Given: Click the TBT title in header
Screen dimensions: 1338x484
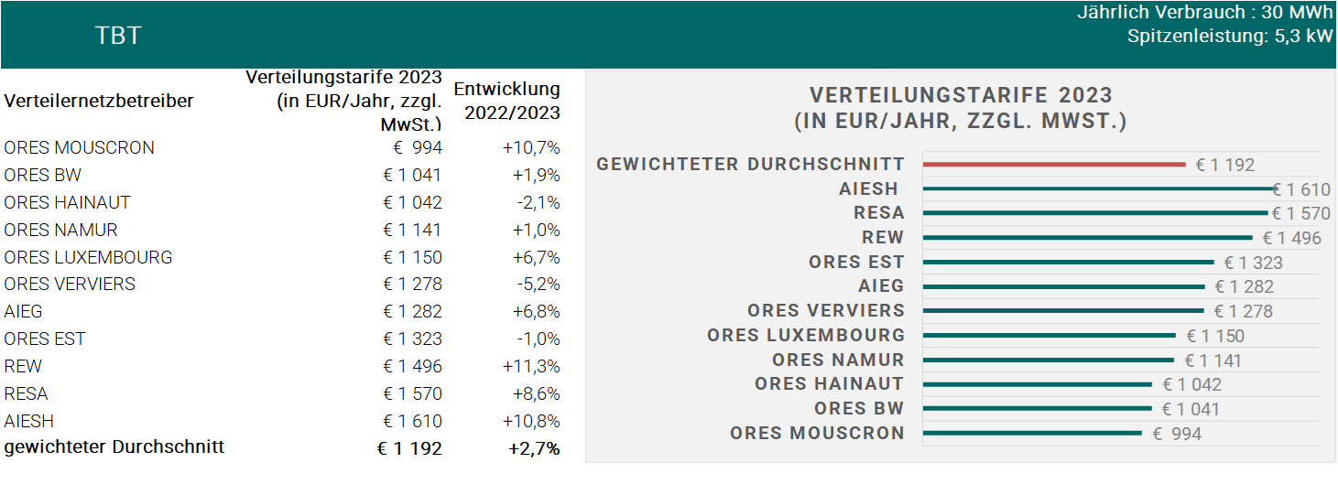Looking at the screenshot, I should tap(118, 36).
